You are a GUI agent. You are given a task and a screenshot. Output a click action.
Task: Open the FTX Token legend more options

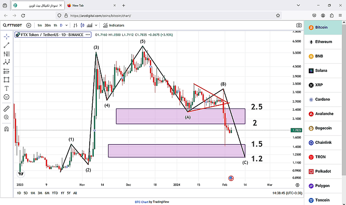coord(88,35)
